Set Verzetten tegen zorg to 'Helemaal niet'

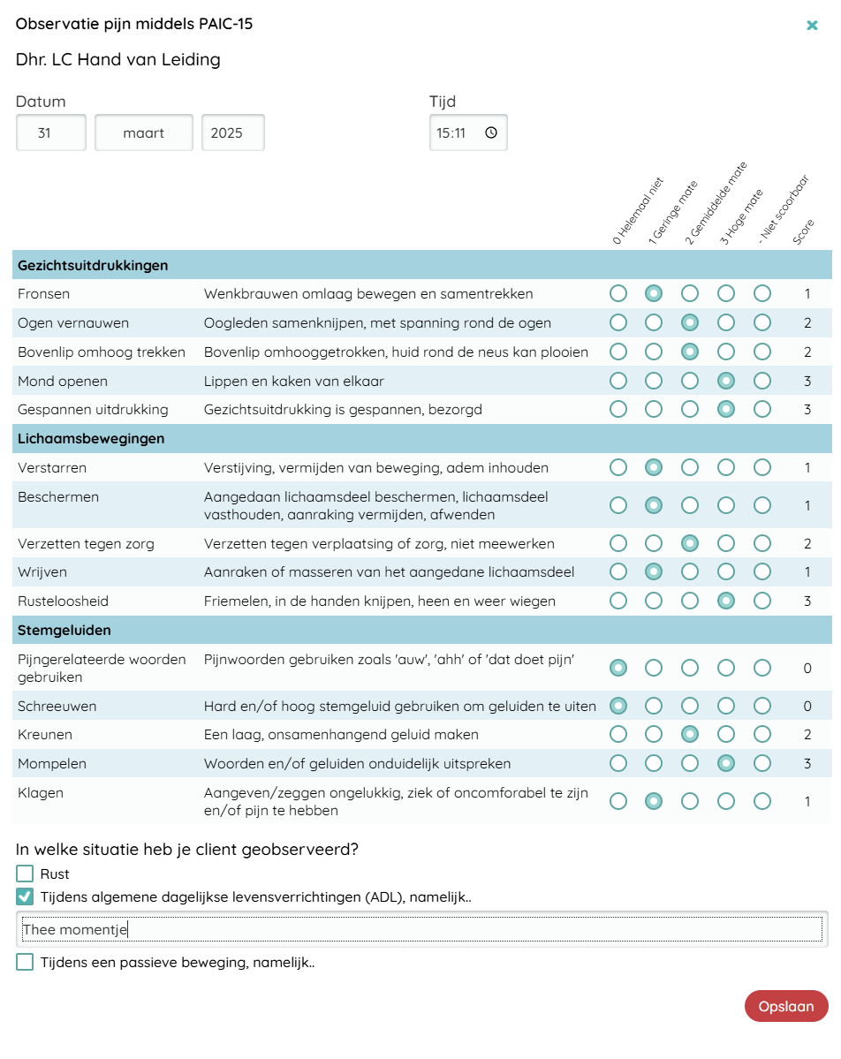pos(618,543)
